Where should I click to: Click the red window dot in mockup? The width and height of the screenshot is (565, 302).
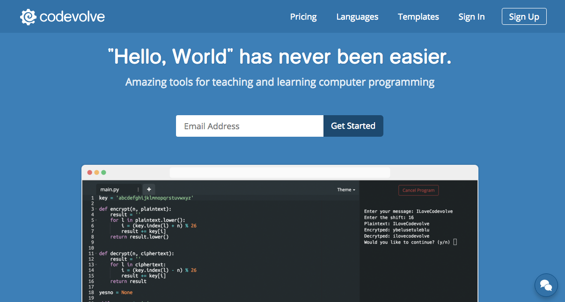[x=90, y=172]
